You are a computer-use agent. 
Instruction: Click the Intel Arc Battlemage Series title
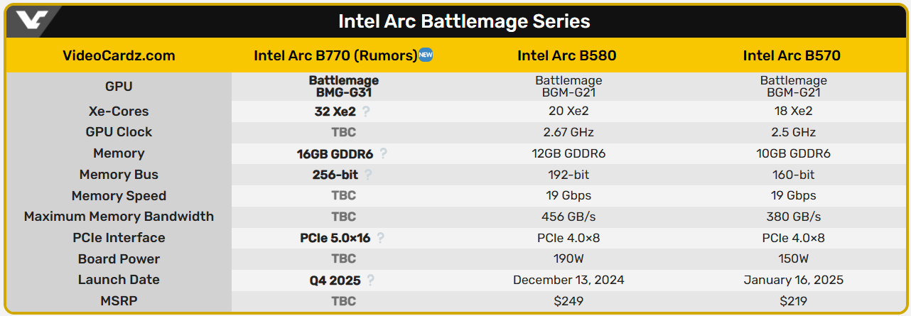pyautogui.click(x=464, y=21)
